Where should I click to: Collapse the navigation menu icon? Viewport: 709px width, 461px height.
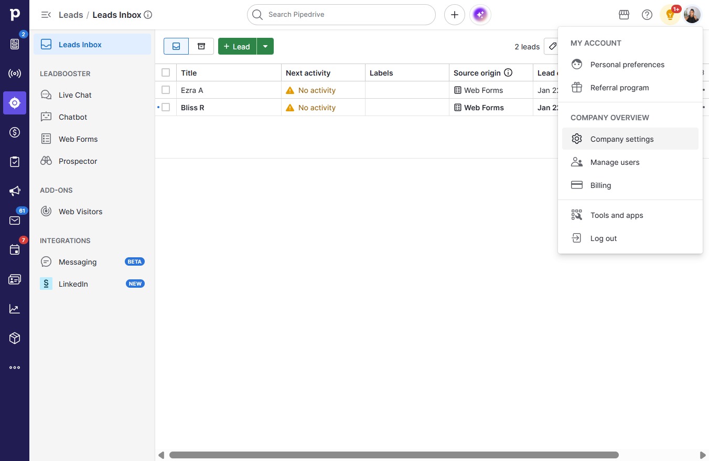tap(46, 15)
